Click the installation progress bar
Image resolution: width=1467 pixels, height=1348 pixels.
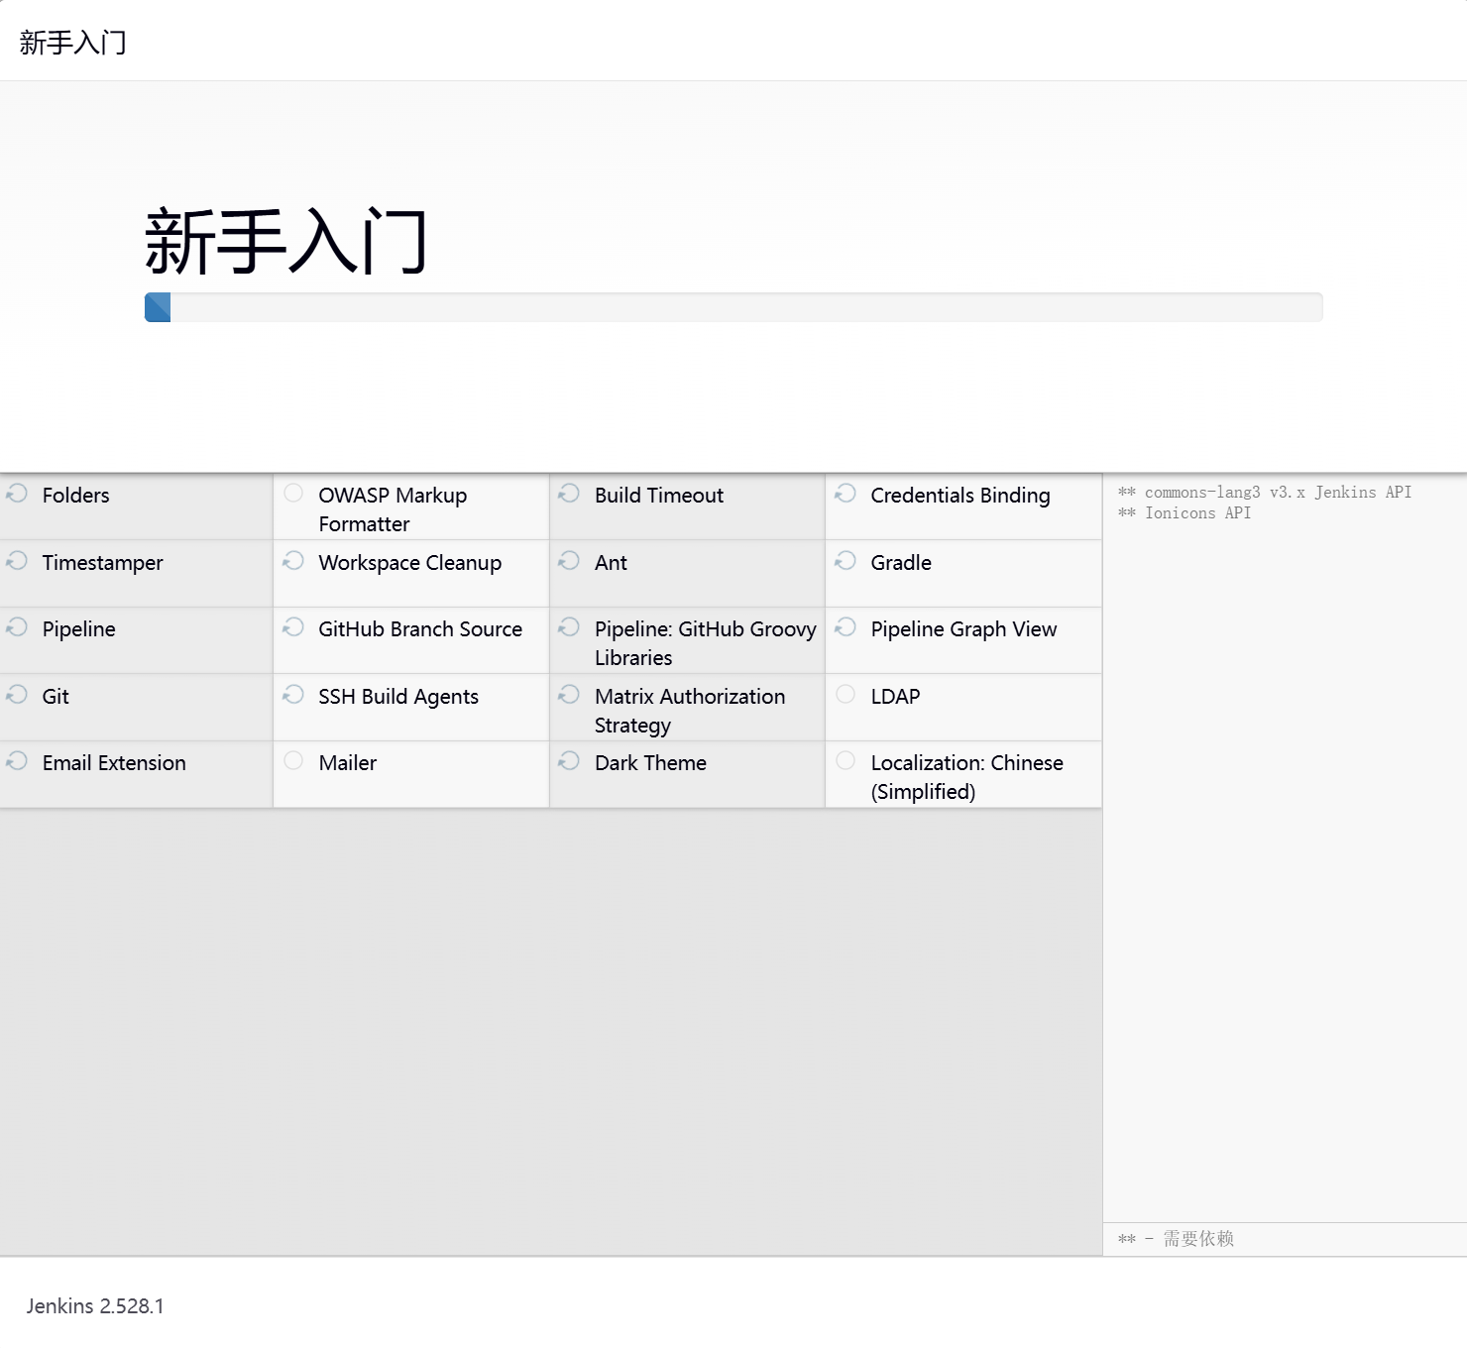(733, 307)
